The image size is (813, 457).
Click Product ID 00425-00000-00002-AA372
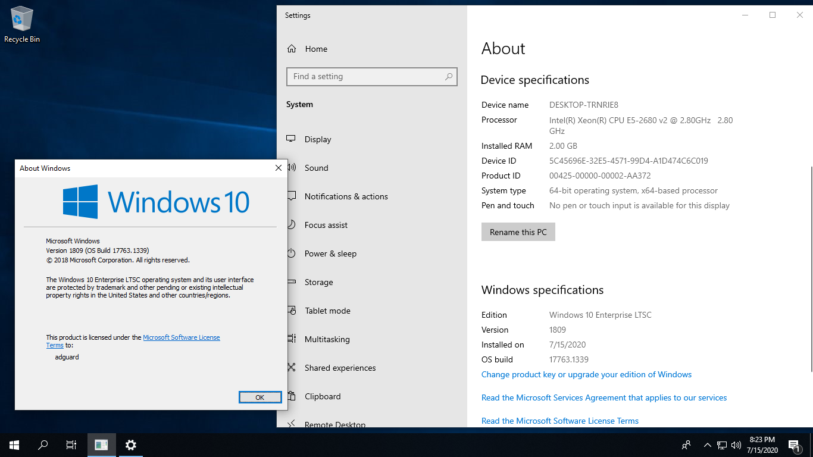click(600, 176)
